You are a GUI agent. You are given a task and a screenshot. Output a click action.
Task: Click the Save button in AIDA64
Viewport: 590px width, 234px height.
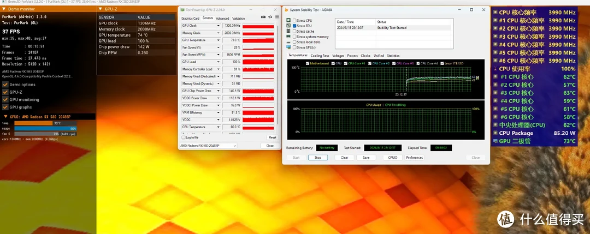click(366, 158)
